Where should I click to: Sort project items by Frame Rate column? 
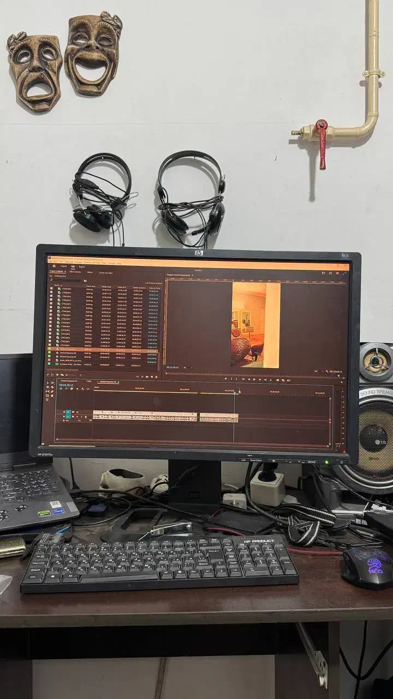click(x=91, y=287)
